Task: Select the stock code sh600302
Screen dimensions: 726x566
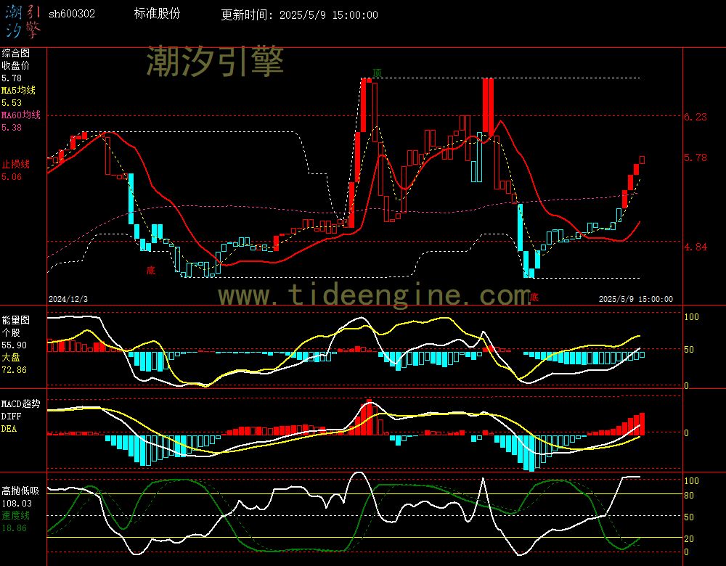Action: (72, 14)
